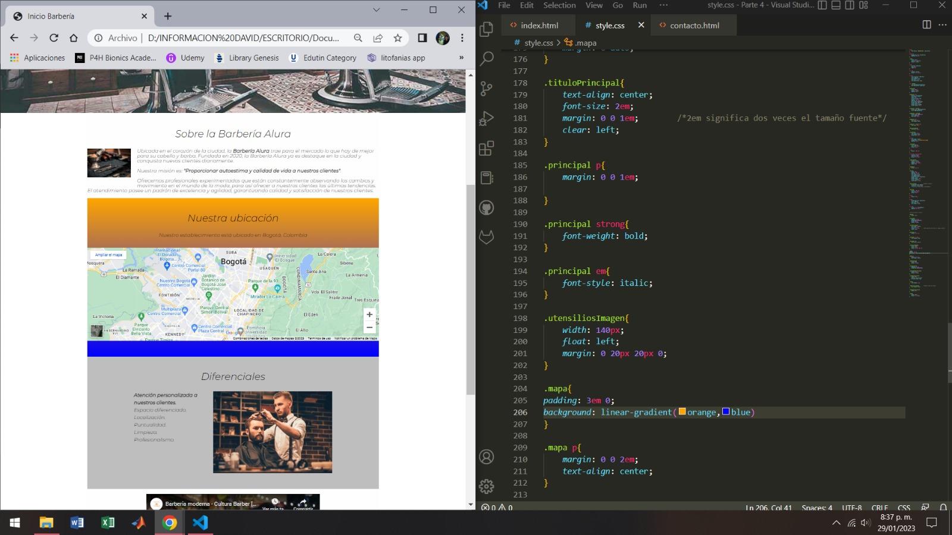Reload the Inicio Barbería page
The image size is (952, 535).
point(54,38)
